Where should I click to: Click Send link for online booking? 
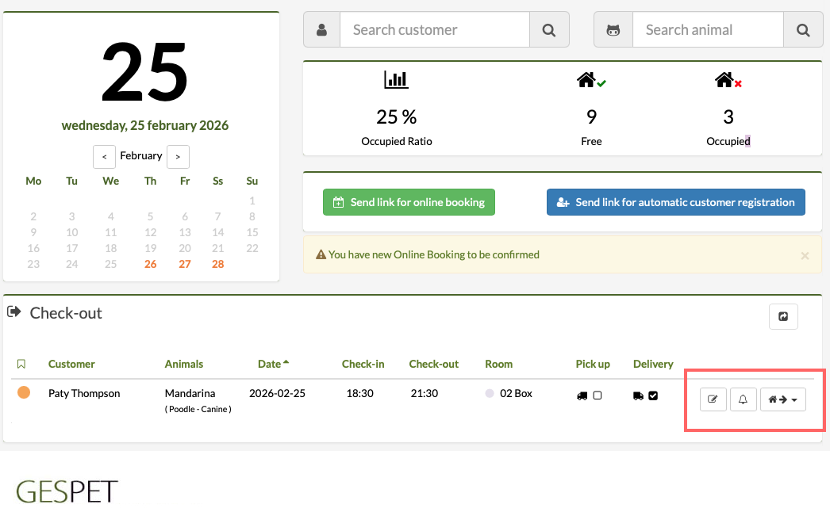pos(409,202)
